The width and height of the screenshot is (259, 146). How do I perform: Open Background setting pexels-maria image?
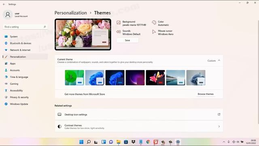(x=131, y=24)
